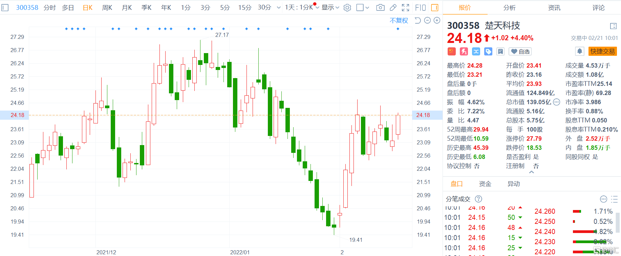Open chart settings gear icon
Screen dimensions: 621x256
(347, 7)
